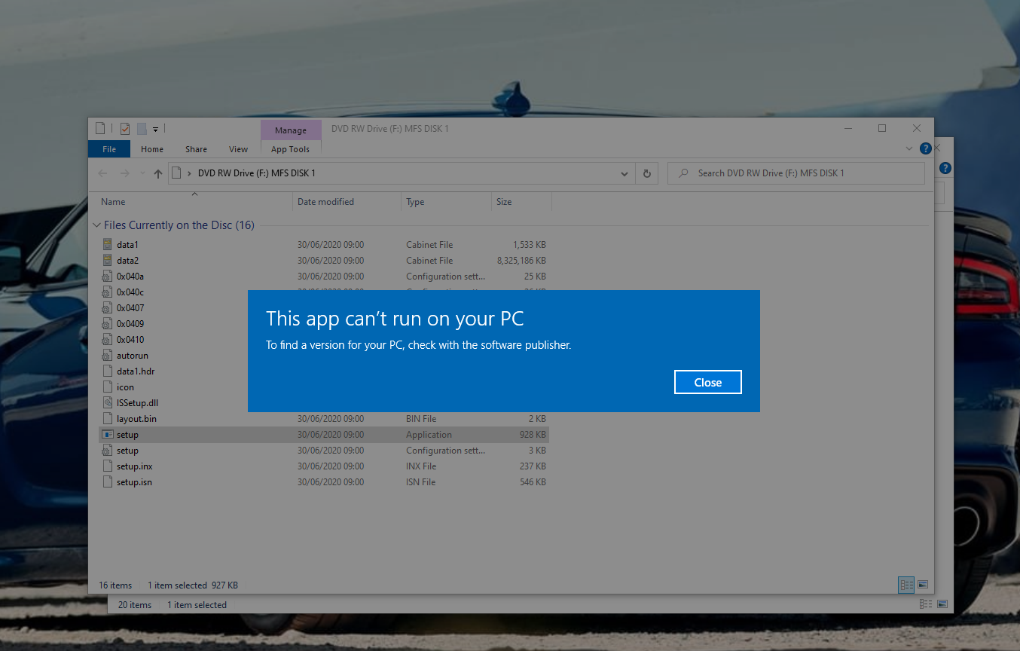Open the Properties quick access icon
The image size is (1020, 651).
tap(125, 129)
